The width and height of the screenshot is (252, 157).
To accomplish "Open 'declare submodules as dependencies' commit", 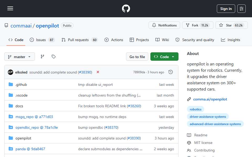I will click(110, 149).
